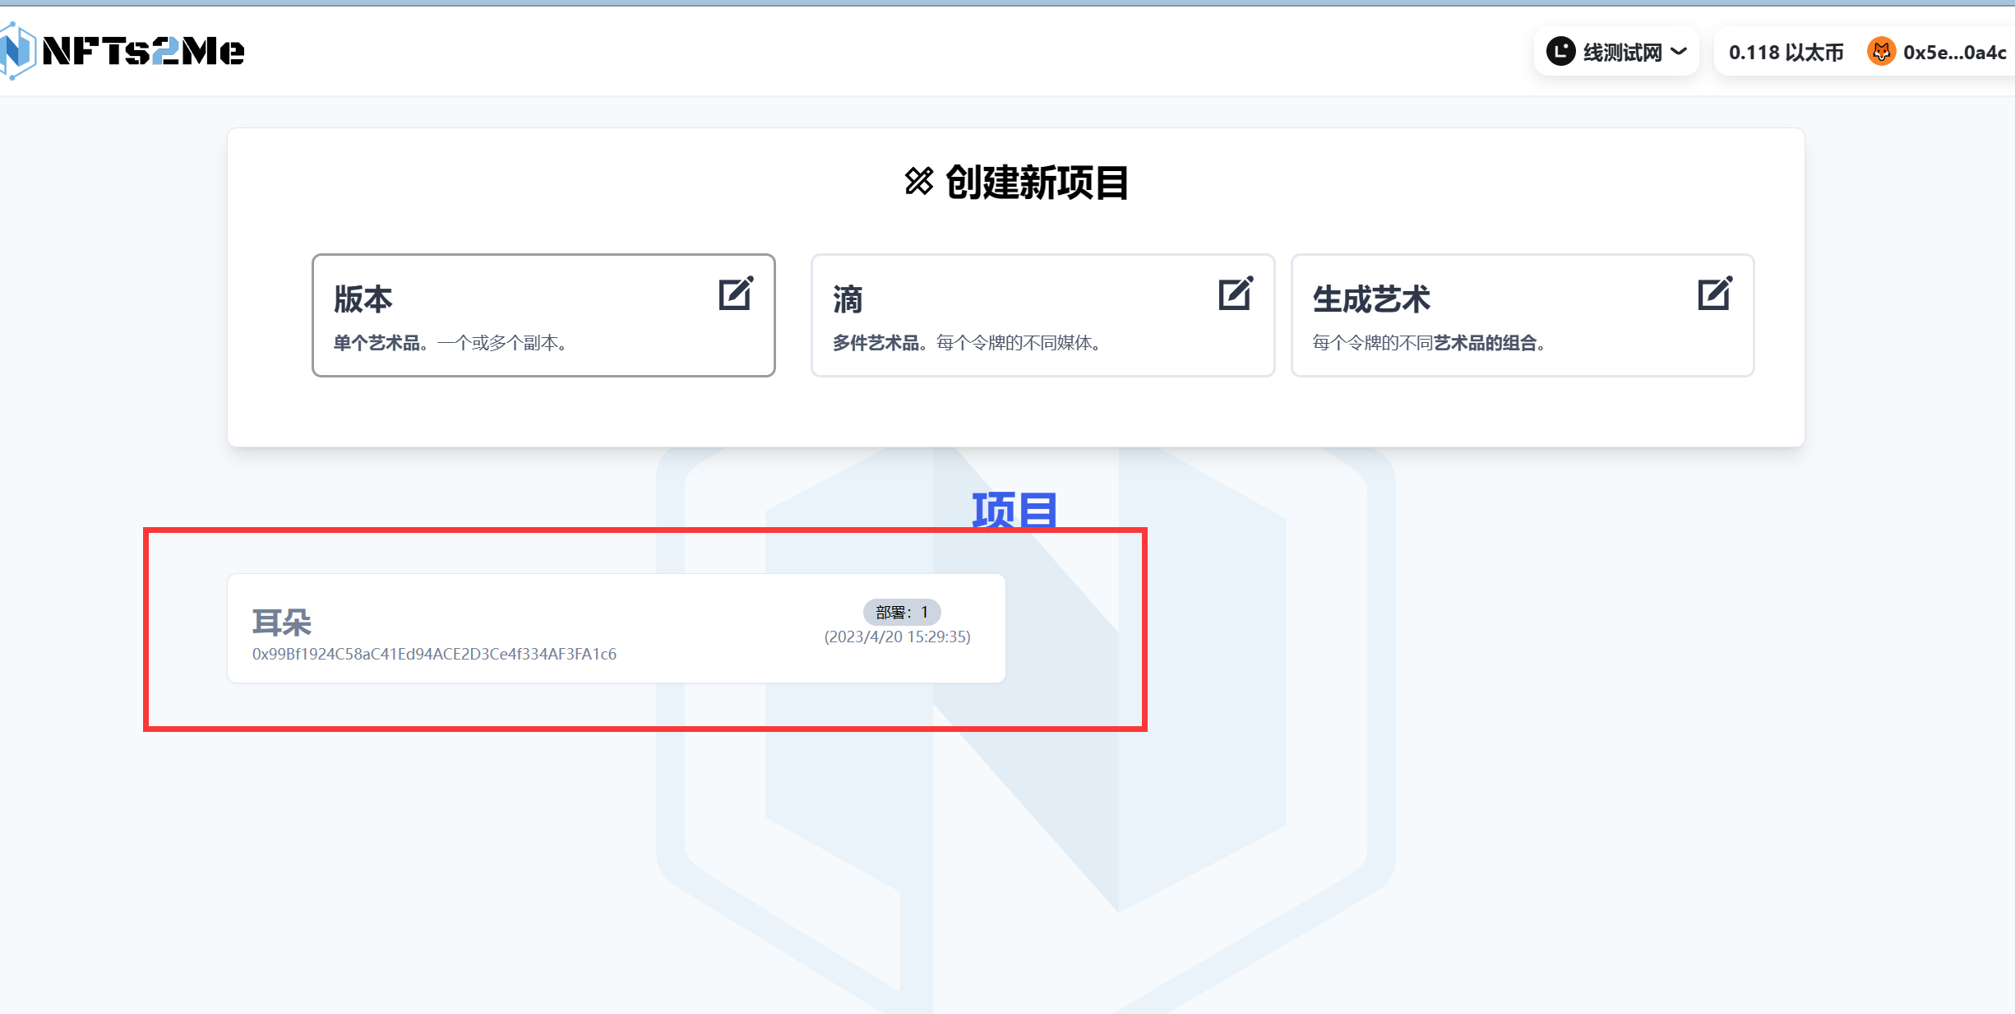
Task: Click the NFTs2Me logo icon
Action: pyautogui.click(x=16, y=51)
